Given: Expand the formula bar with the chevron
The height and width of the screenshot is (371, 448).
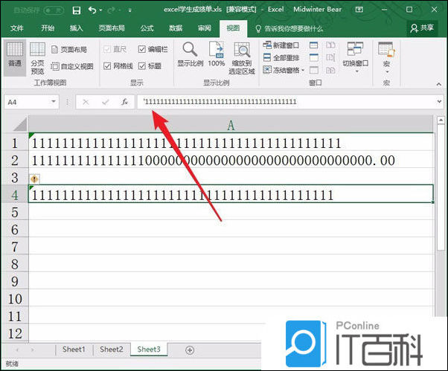Looking at the screenshot, I should [x=439, y=102].
